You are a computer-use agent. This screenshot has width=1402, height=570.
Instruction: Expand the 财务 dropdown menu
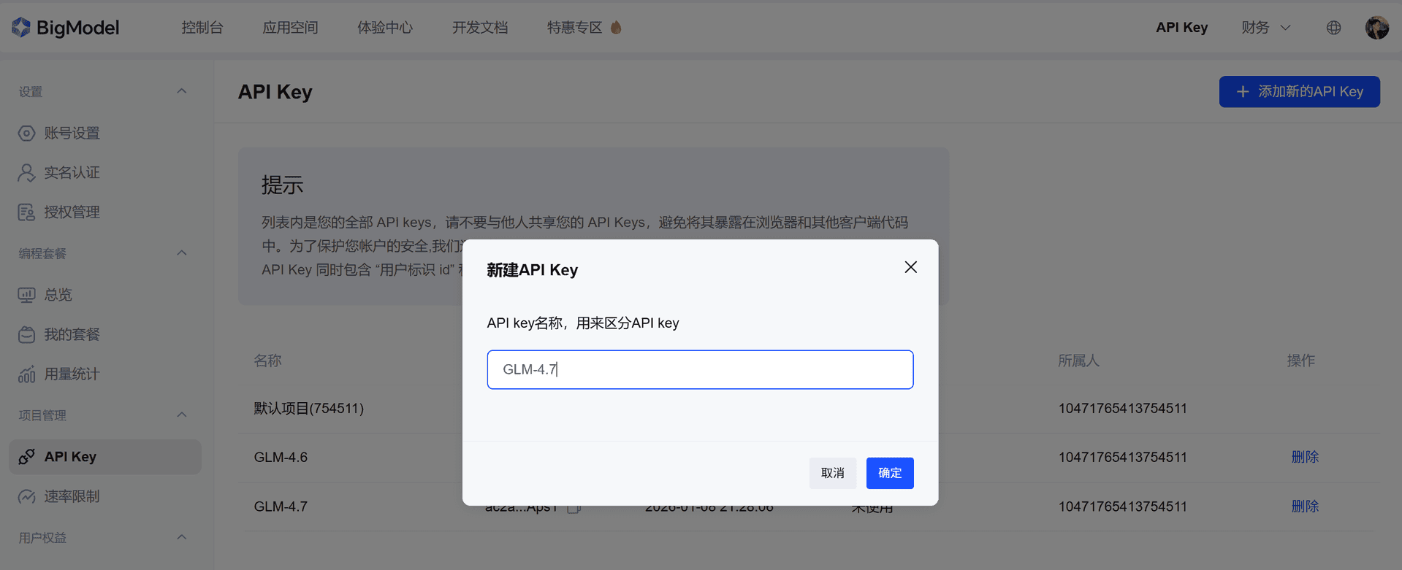point(1265,28)
